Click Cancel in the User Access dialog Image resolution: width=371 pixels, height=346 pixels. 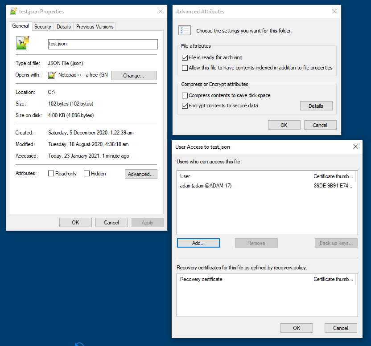point(341,328)
